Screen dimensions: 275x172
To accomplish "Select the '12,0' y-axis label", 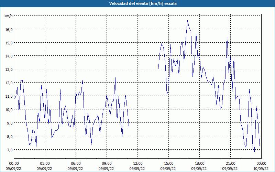I will (9, 83).
